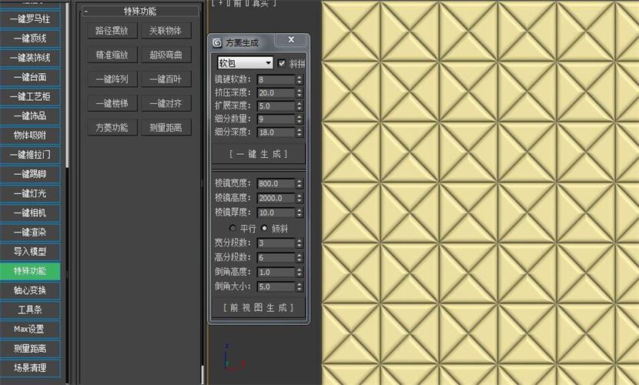Open the 一键推拉门 sidebar item
Viewport: 639px width, 385px height.
[x=30, y=155]
